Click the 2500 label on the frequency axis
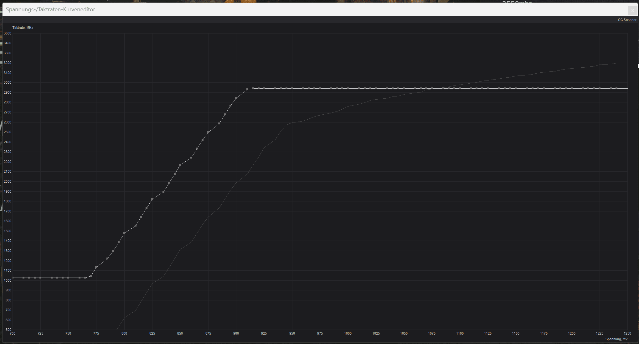Image resolution: width=639 pixels, height=344 pixels. click(x=8, y=132)
